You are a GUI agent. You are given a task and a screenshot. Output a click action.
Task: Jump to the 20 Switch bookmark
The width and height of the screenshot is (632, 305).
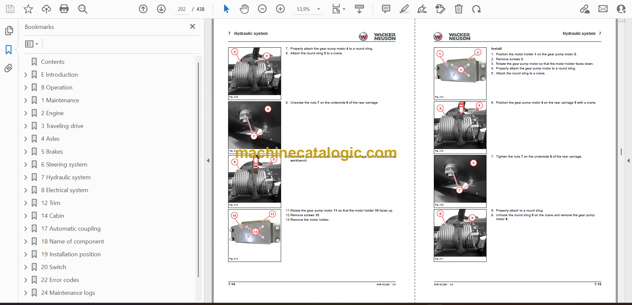click(x=54, y=267)
